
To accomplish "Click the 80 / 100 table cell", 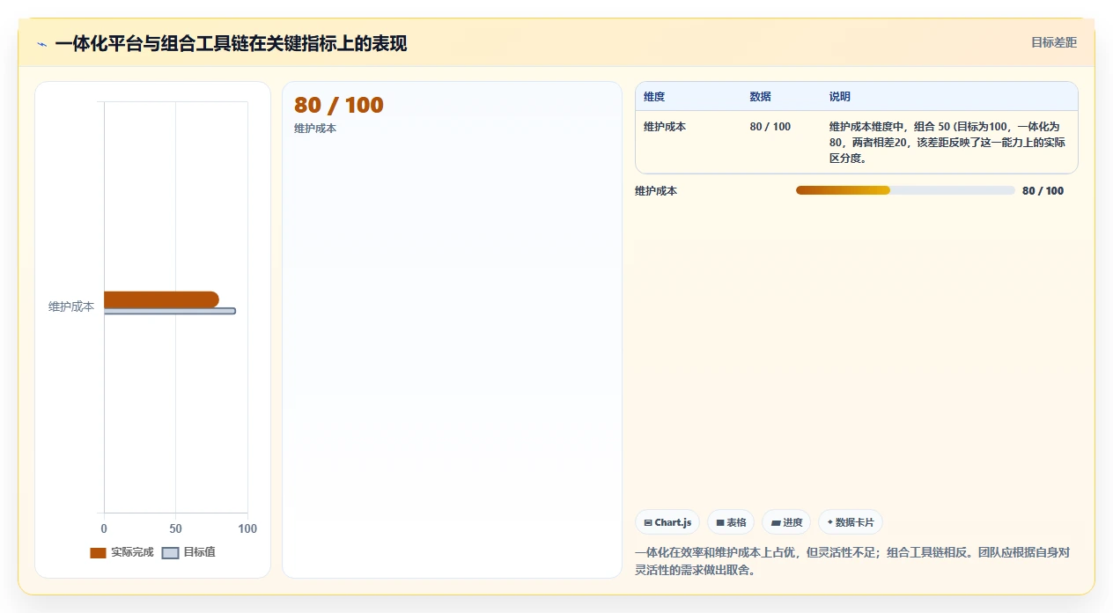I will coord(770,127).
